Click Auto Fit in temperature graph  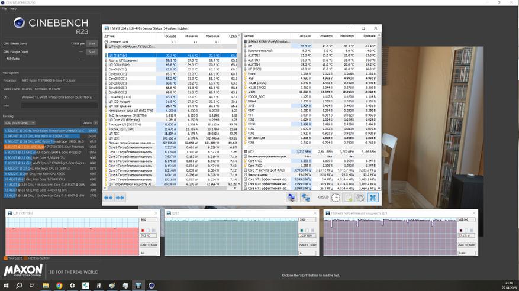click(144, 245)
